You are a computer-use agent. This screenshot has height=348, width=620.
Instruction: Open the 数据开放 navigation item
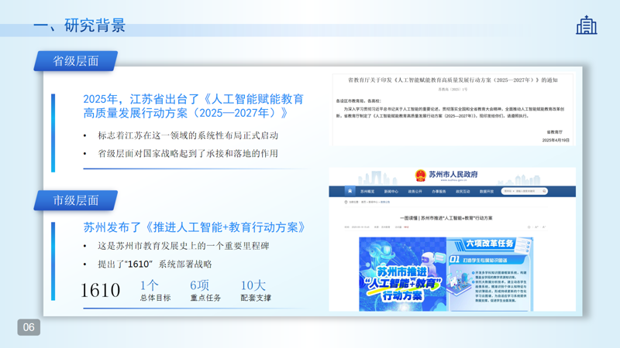(486, 191)
